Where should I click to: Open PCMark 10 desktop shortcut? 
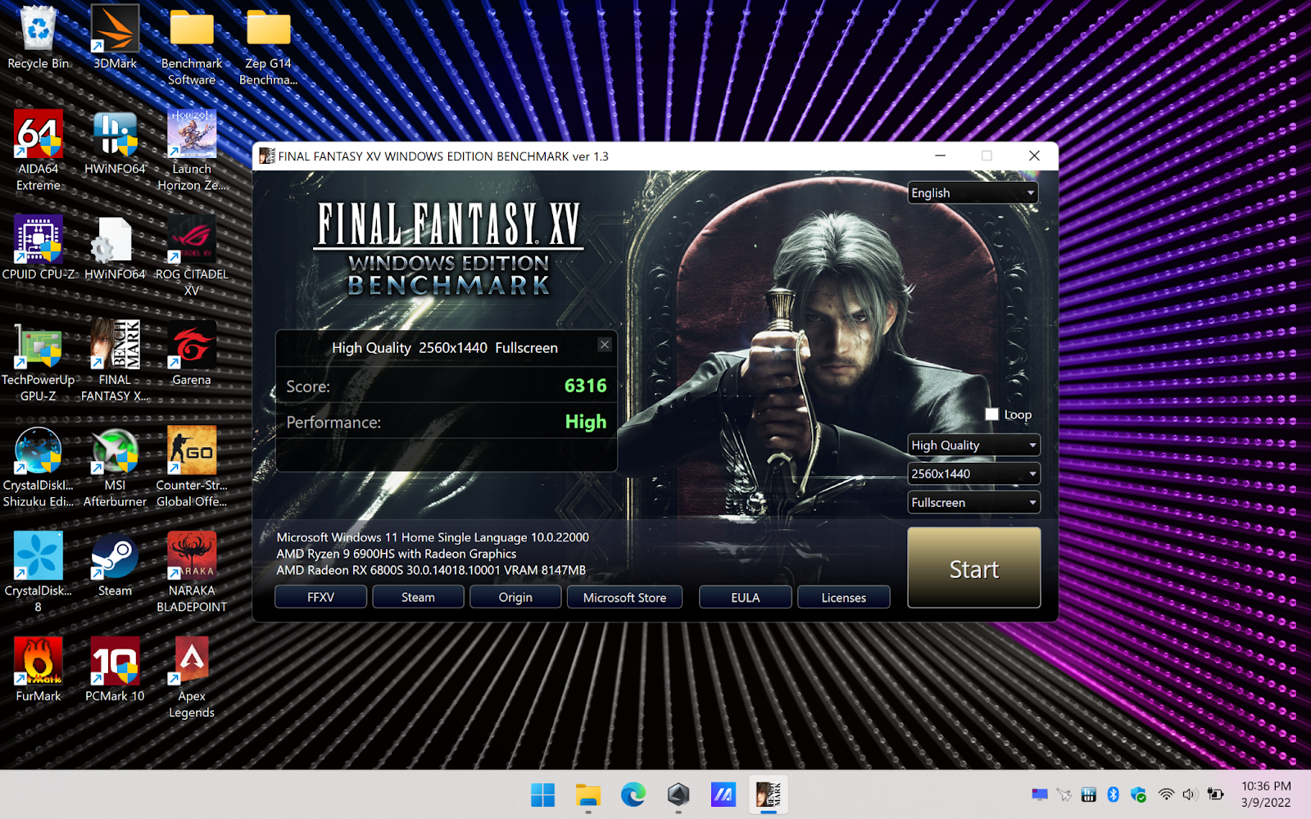[x=115, y=670]
